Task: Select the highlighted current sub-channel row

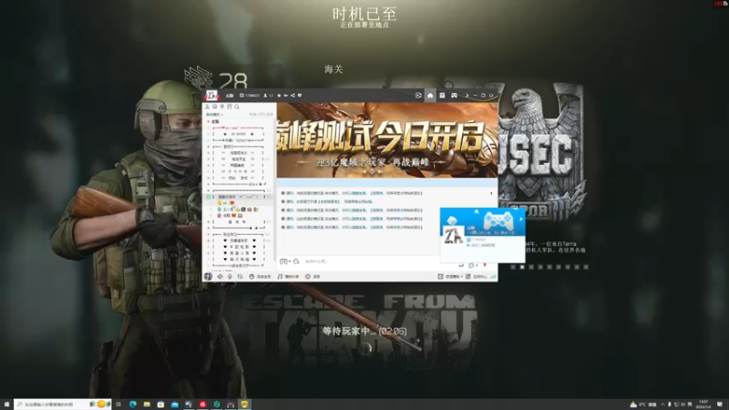Action: 239,197
